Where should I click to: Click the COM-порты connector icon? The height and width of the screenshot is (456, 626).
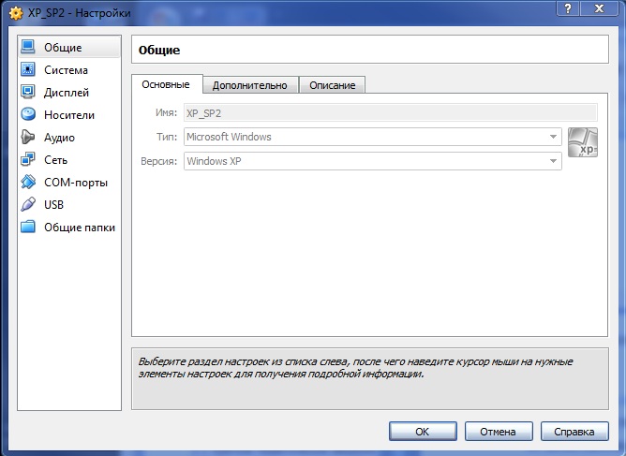pos(28,182)
